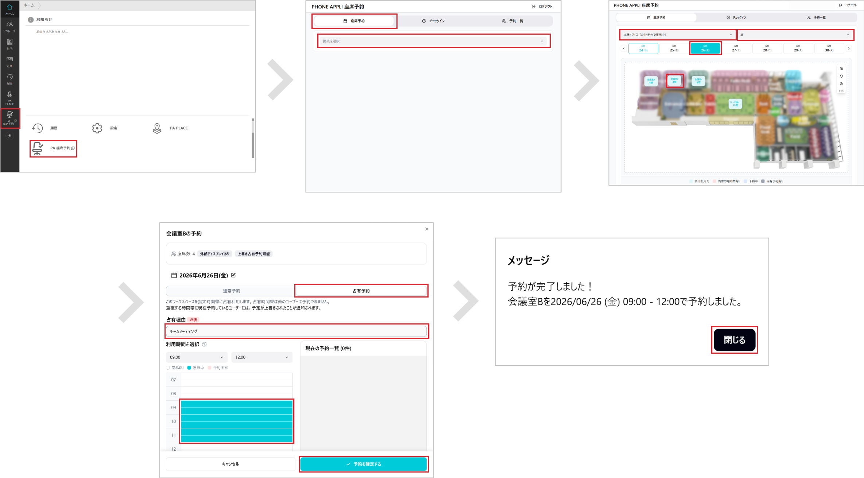Expand the 拠点を選択 location dropdown
This screenshot has width=864, height=478.
click(433, 41)
